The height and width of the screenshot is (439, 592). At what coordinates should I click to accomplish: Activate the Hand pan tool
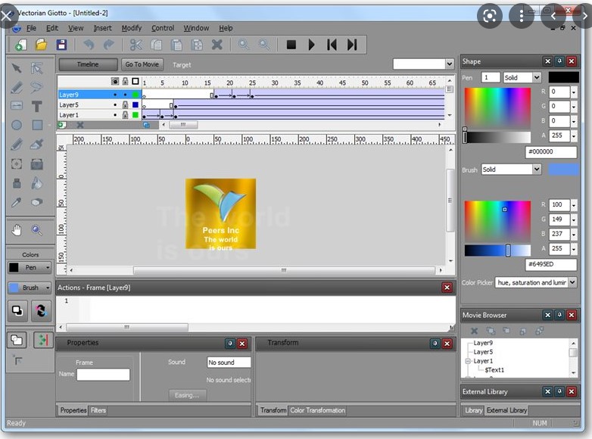coord(17,230)
